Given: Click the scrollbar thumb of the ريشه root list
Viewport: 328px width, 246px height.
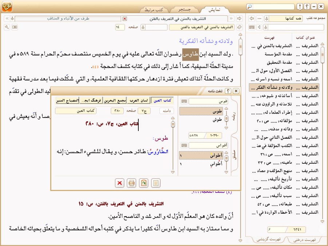Looking at the screenshot, I should tap(226, 119).
